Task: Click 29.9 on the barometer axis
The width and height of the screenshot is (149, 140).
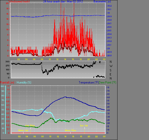Action: coord(109,16)
